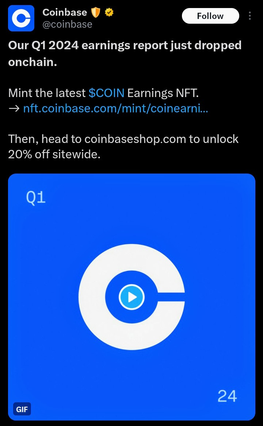
Task: Click 'Mint the latest' text
Action: tap(47, 93)
